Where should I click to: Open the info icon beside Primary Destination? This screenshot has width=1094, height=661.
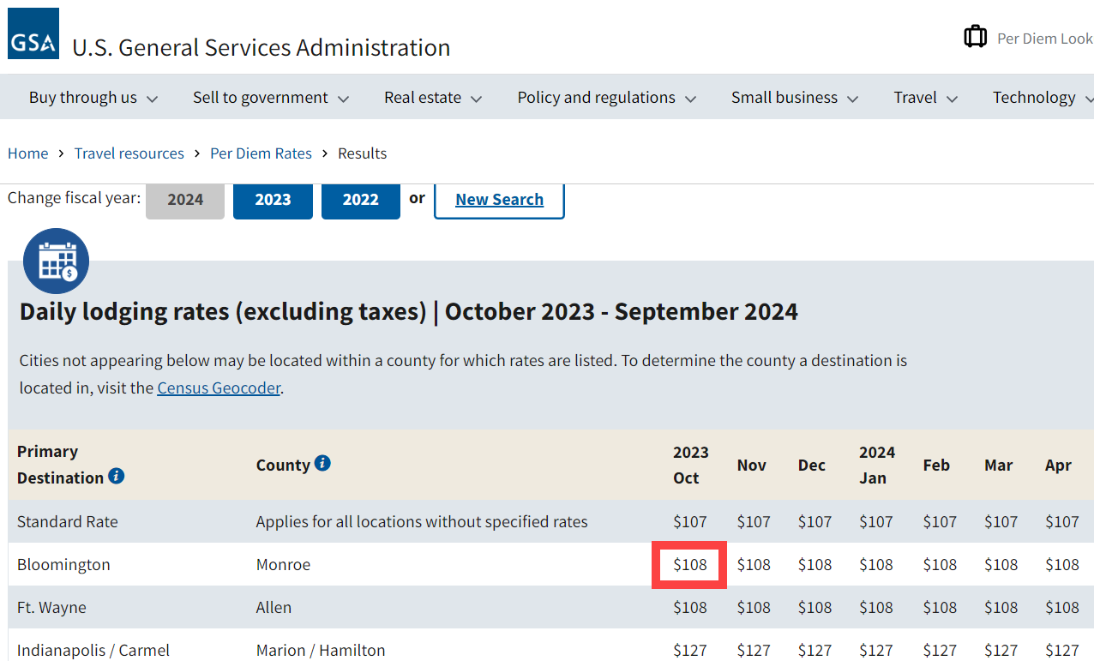tap(117, 476)
